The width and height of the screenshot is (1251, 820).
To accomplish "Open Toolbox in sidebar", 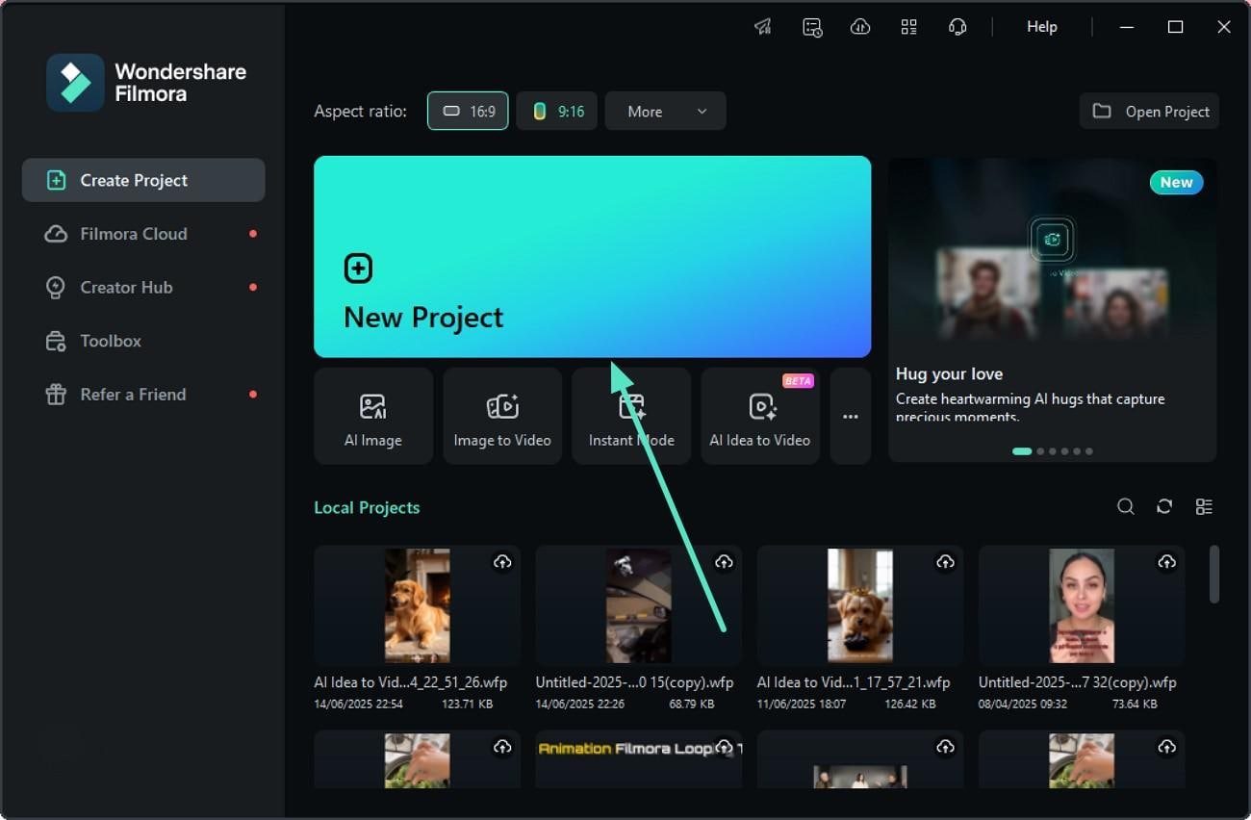I will click(143, 341).
